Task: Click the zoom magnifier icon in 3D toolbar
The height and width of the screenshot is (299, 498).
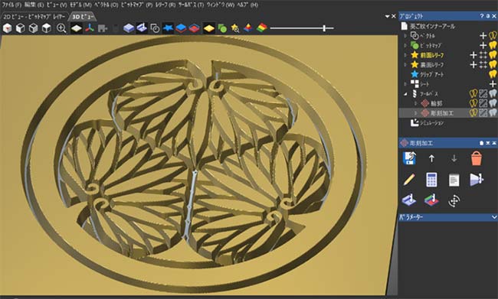Action: tap(61, 28)
